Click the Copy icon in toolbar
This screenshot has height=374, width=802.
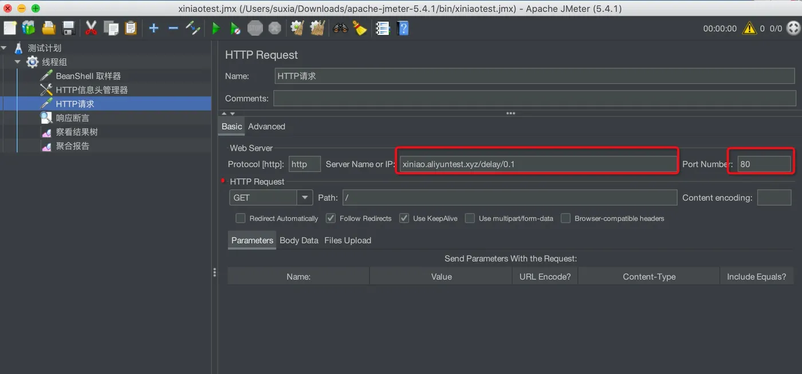pos(111,27)
